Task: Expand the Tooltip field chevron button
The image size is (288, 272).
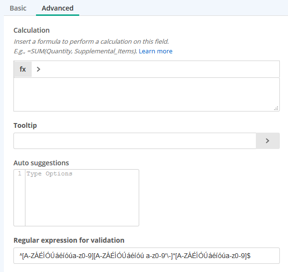Action: point(268,141)
